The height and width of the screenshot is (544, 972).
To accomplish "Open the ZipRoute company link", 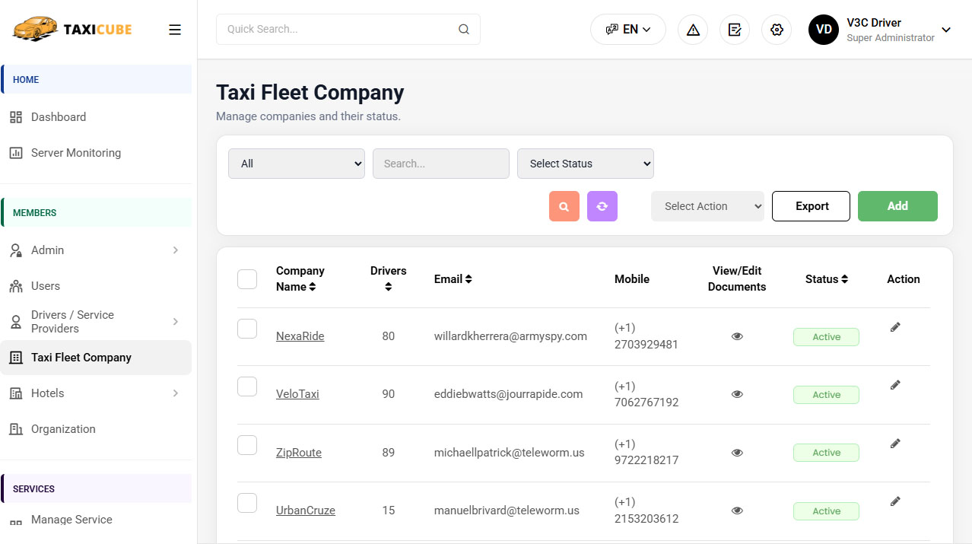I will click(x=299, y=453).
